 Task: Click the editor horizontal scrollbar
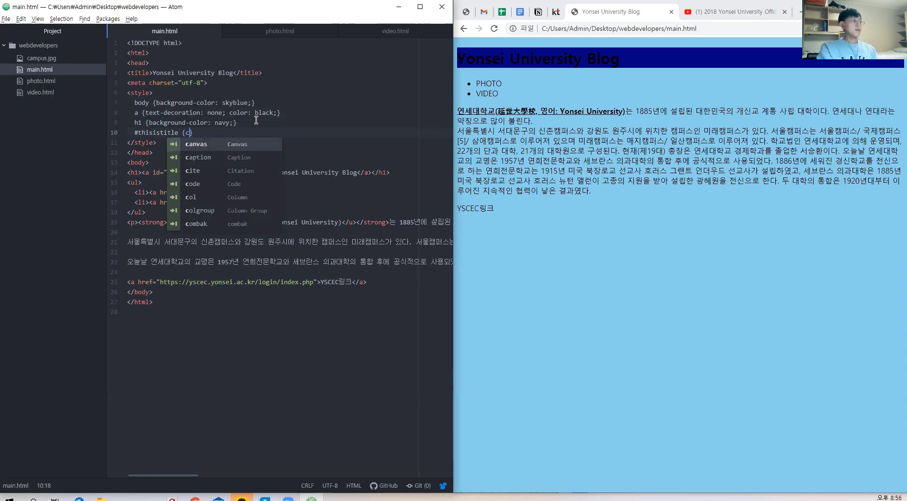click(x=163, y=475)
